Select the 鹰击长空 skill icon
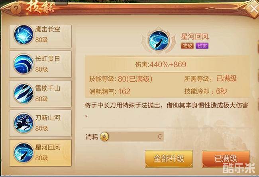This screenshot has height=177, width=259. click(24, 35)
